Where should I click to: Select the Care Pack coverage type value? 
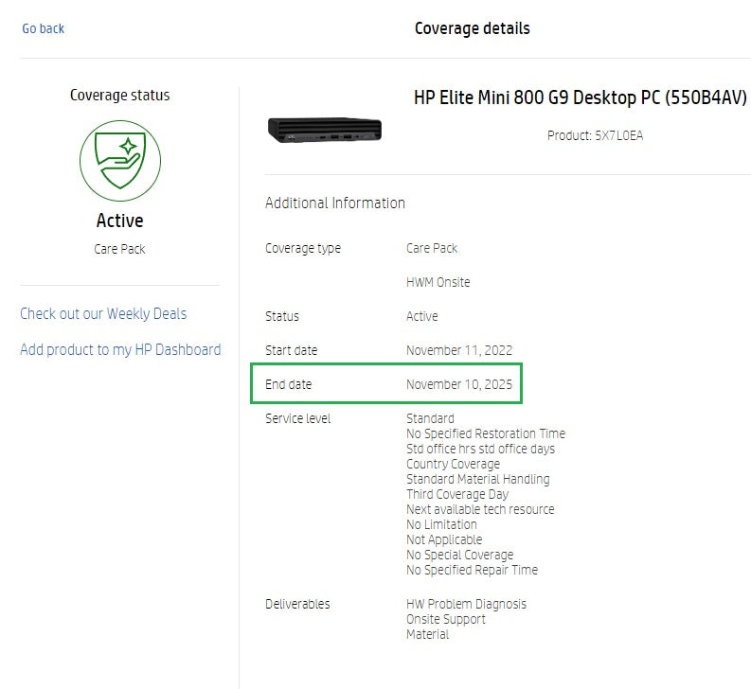[432, 249]
